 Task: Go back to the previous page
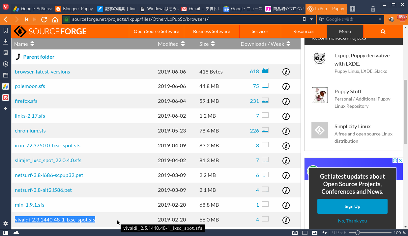click(x=6, y=19)
